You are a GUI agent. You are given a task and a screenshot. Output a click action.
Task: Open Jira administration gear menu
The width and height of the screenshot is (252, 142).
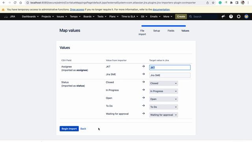pos(239,17)
